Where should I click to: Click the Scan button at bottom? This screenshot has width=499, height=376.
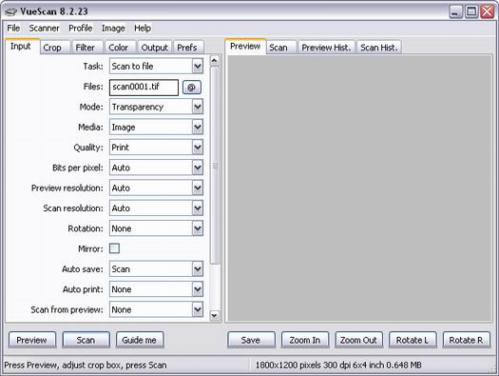click(86, 340)
